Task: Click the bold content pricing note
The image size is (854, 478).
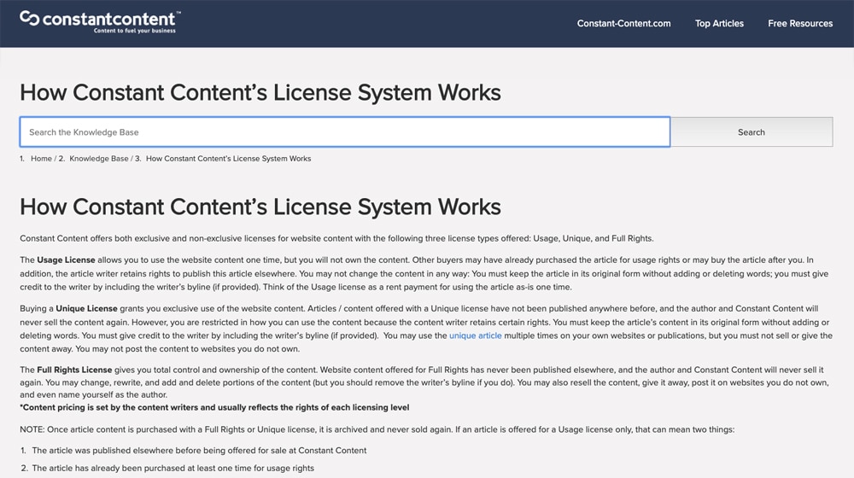Action: 214,407
